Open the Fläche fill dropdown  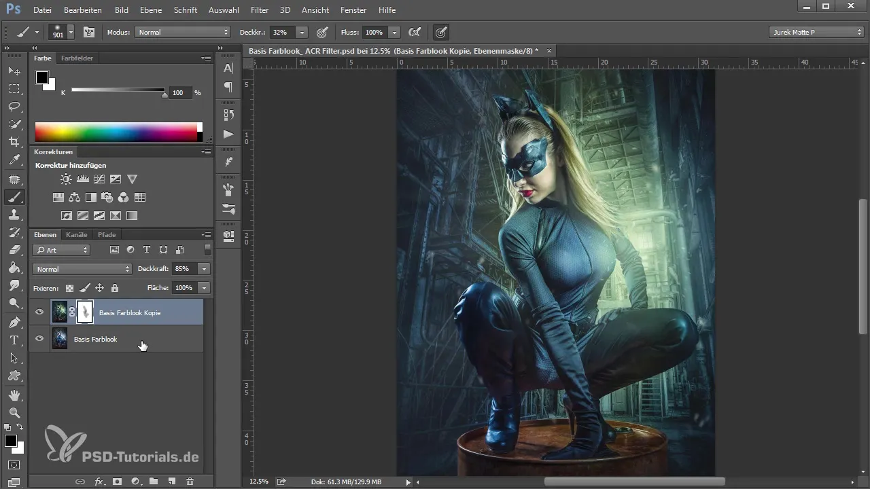click(204, 288)
